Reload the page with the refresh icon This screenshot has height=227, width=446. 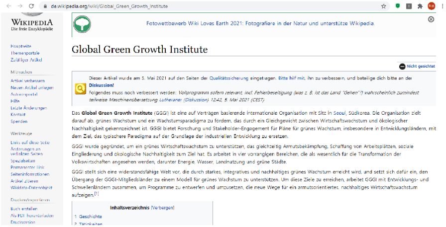click(31, 6)
